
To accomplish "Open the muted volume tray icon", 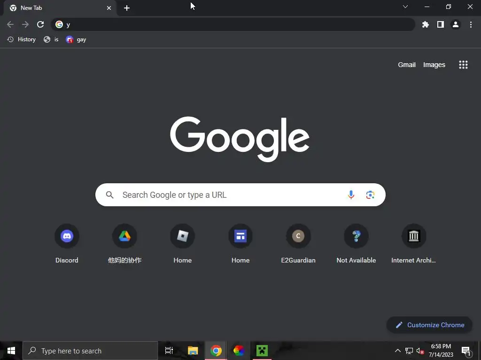I will (x=420, y=351).
